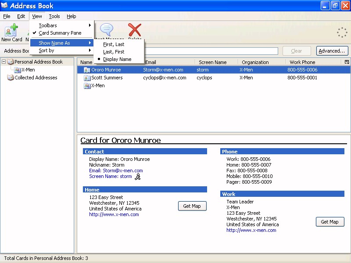Click the Team Leader job title text
351x263 pixels.
[x=240, y=202]
